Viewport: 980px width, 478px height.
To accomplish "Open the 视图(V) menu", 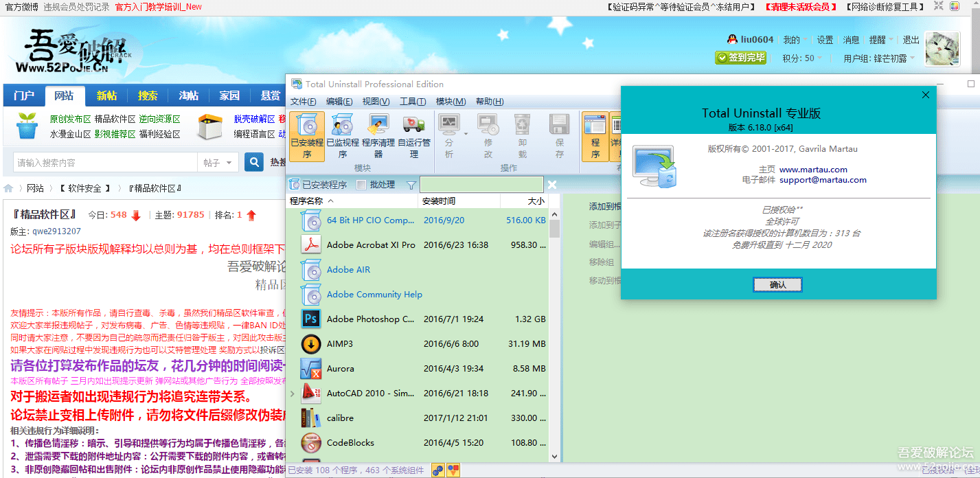I will click(x=376, y=102).
